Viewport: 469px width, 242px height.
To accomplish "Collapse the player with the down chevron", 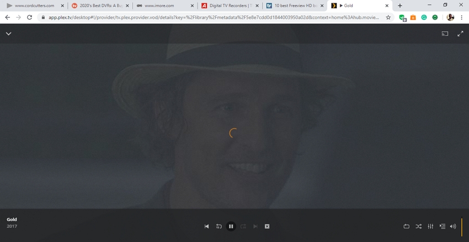I will tap(8, 34).
